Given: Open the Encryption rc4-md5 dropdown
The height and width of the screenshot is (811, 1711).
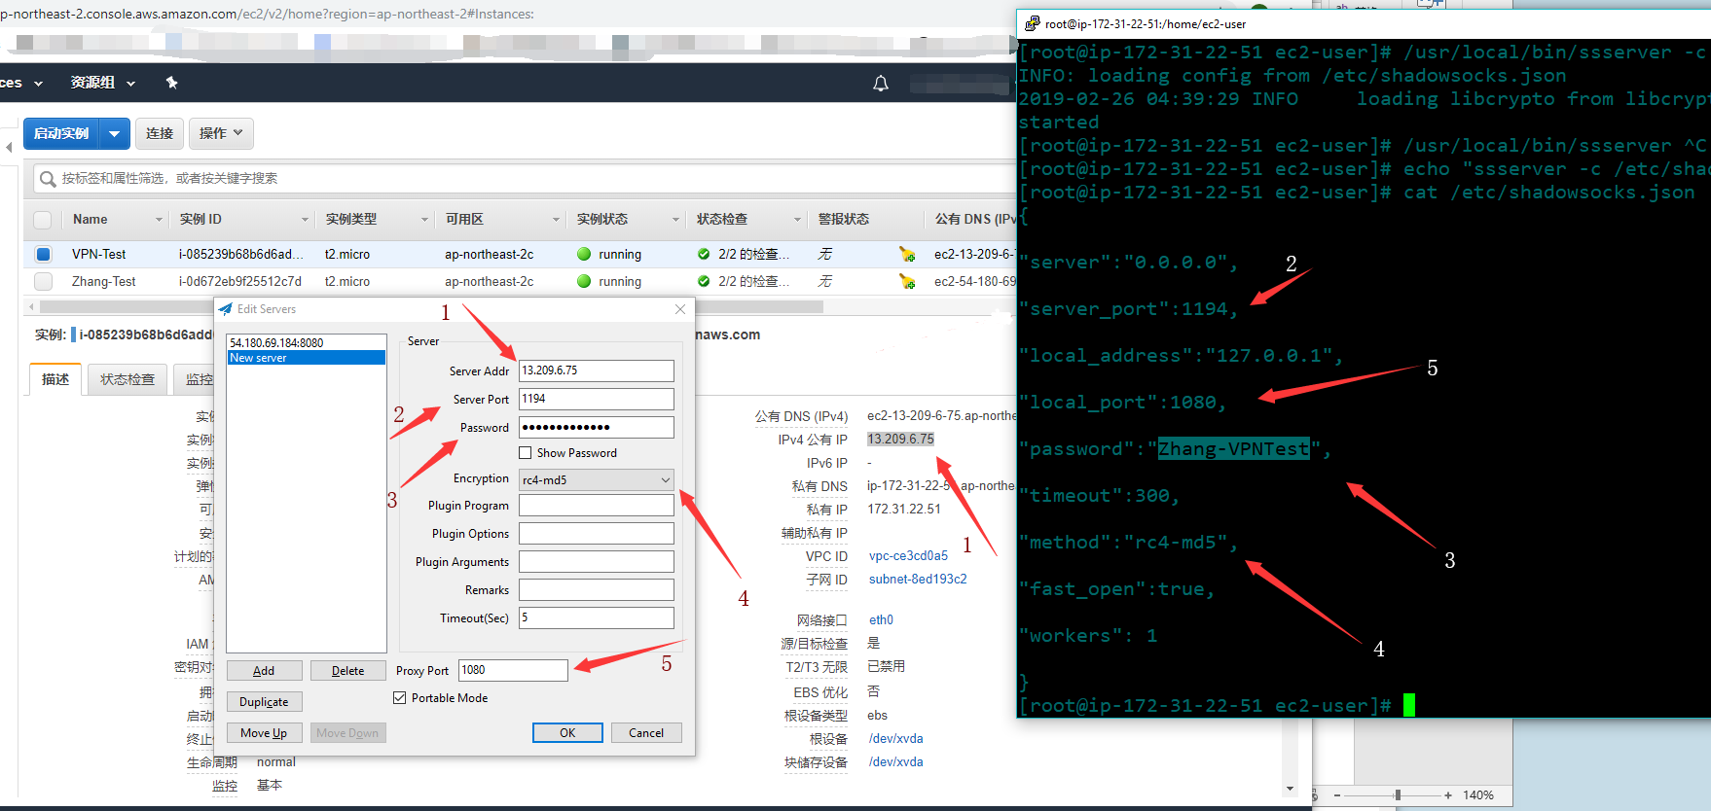Looking at the screenshot, I should [x=596, y=479].
